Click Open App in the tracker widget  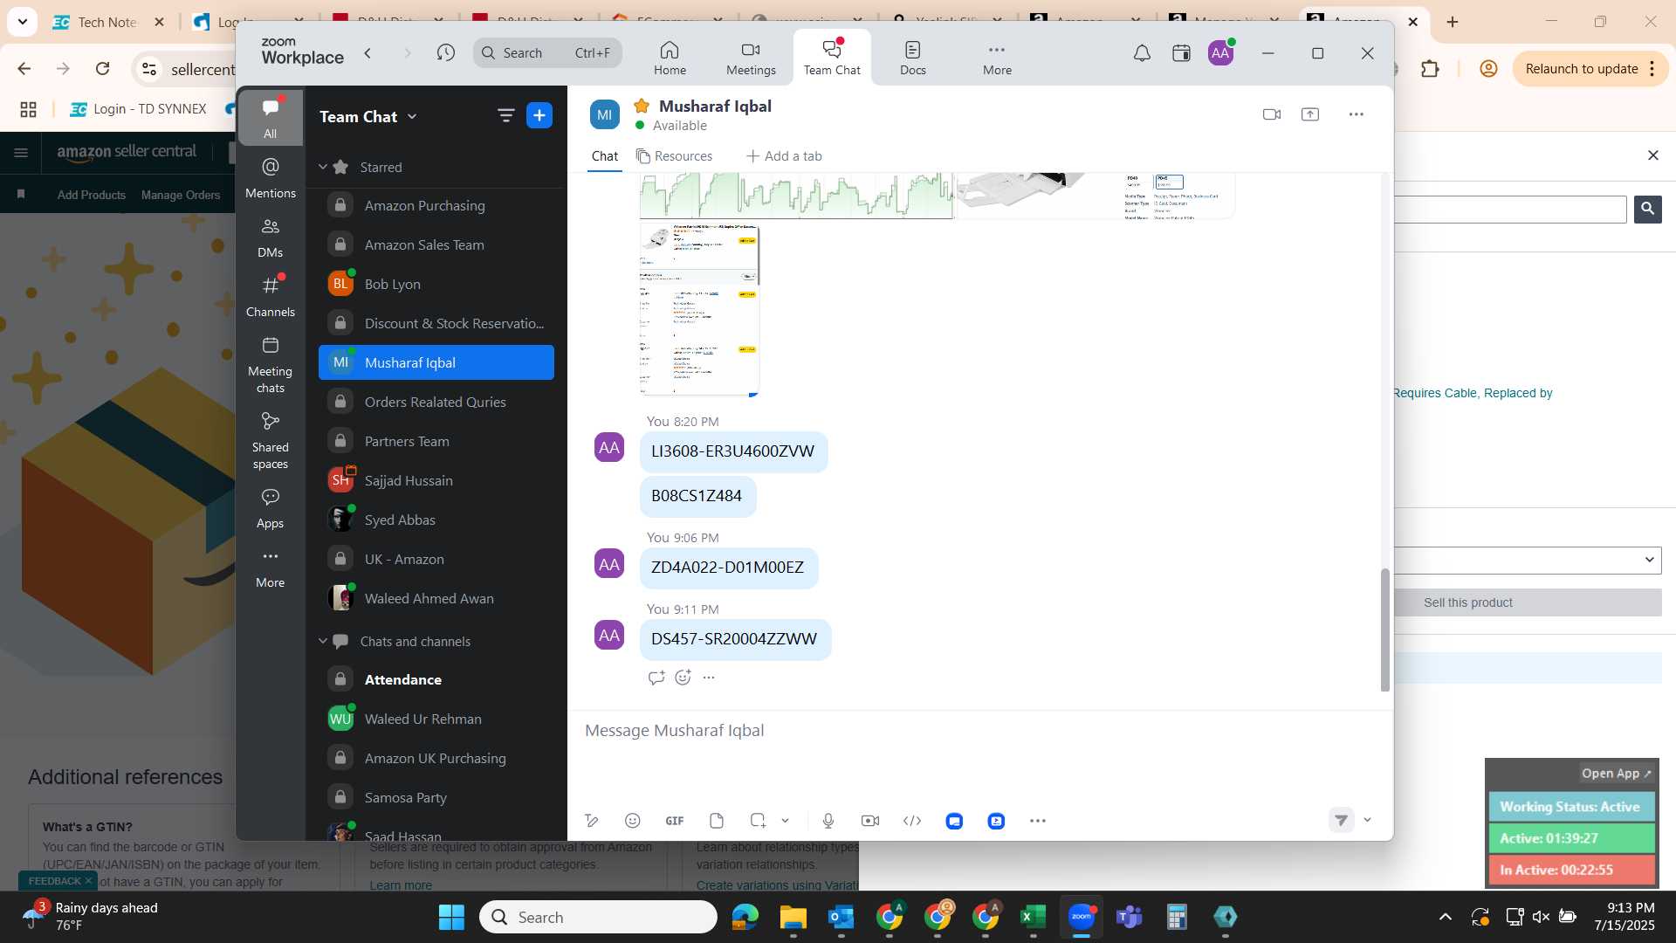click(x=1617, y=774)
